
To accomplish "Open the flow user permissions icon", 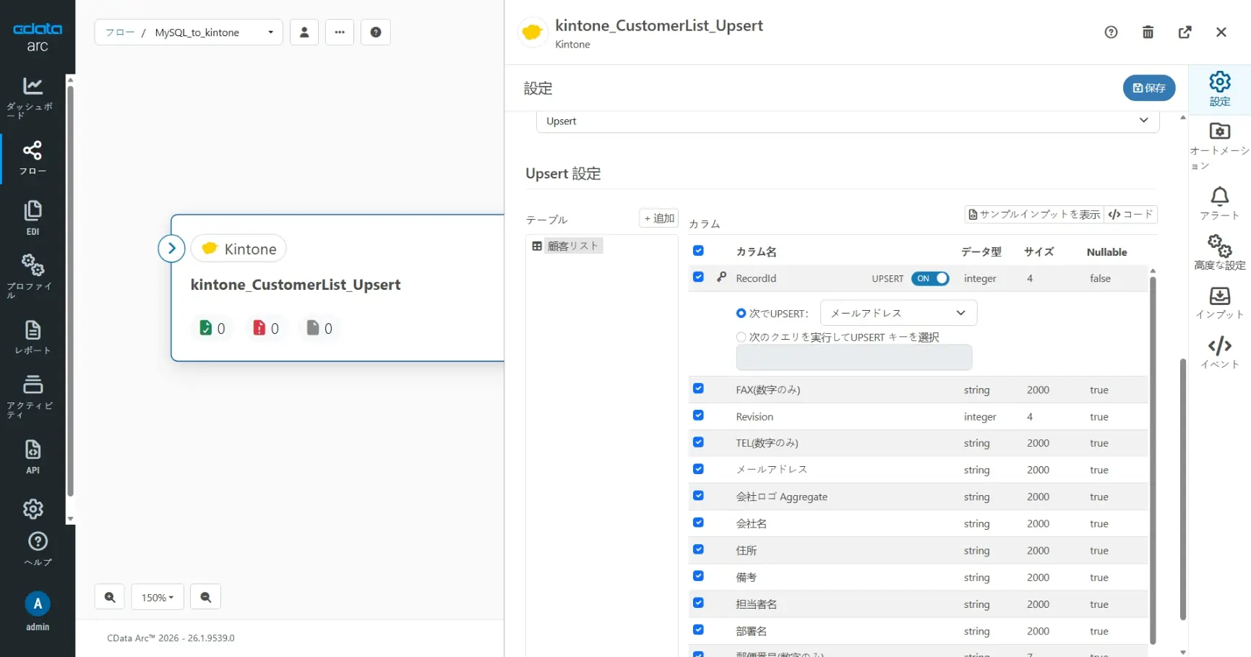I will tap(304, 32).
